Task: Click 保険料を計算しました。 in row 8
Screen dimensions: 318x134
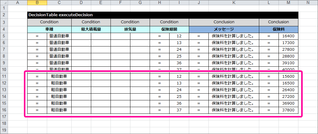Action: coord(234,56)
